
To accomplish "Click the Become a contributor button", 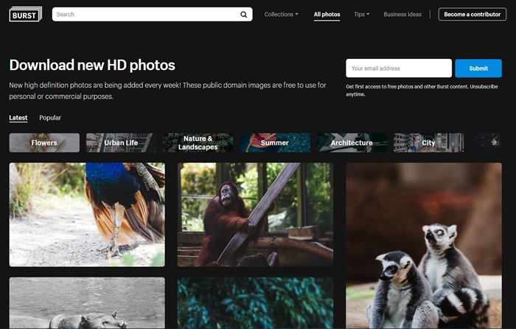I will point(472,14).
